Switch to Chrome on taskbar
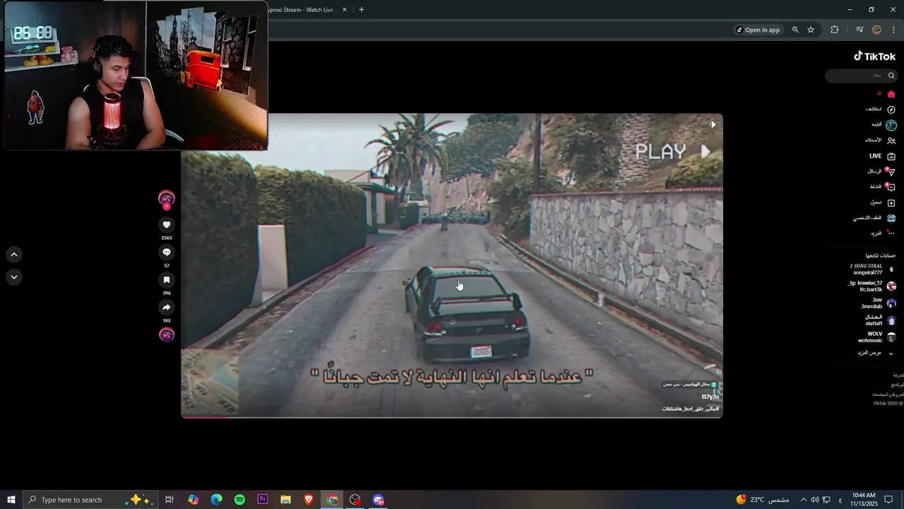This screenshot has height=509, width=904. 332,500
